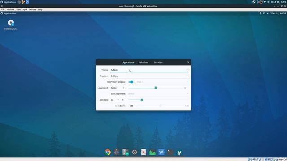The height and width of the screenshot is (161, 287).
Task: Click the Icon Size value field
Action: coord(113,100)
